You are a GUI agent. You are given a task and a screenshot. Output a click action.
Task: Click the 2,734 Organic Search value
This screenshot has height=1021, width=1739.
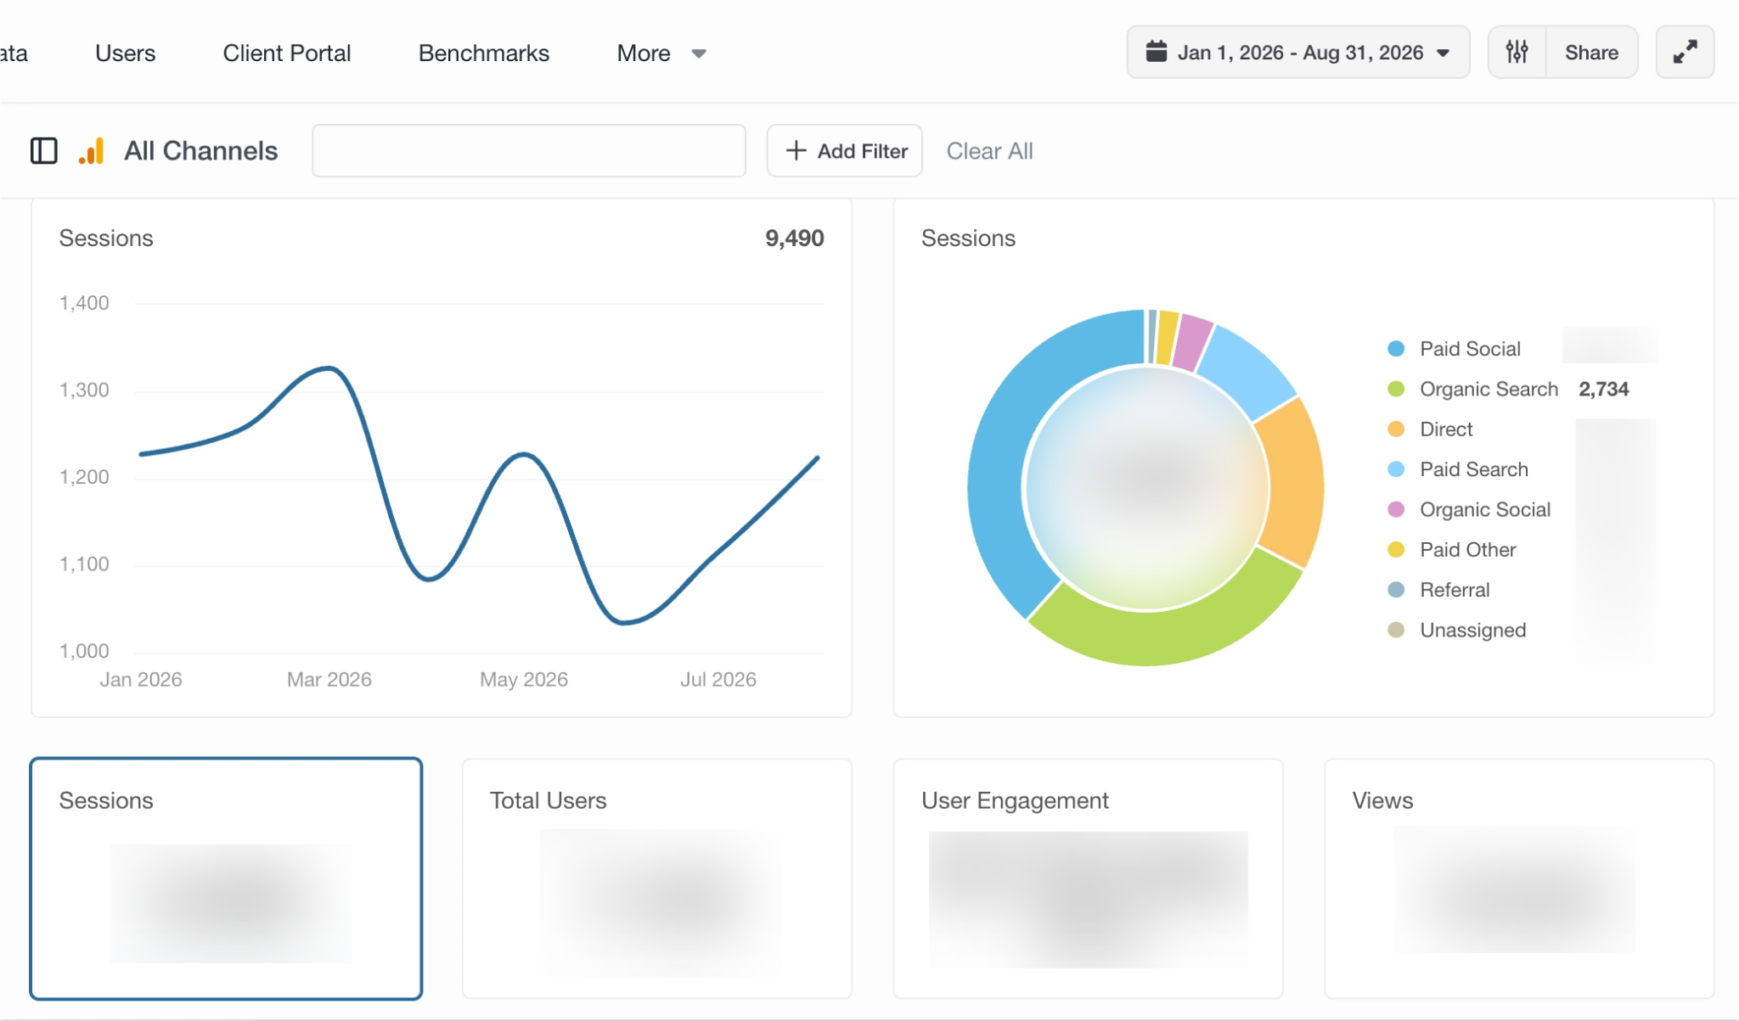tap(1604, 390)
